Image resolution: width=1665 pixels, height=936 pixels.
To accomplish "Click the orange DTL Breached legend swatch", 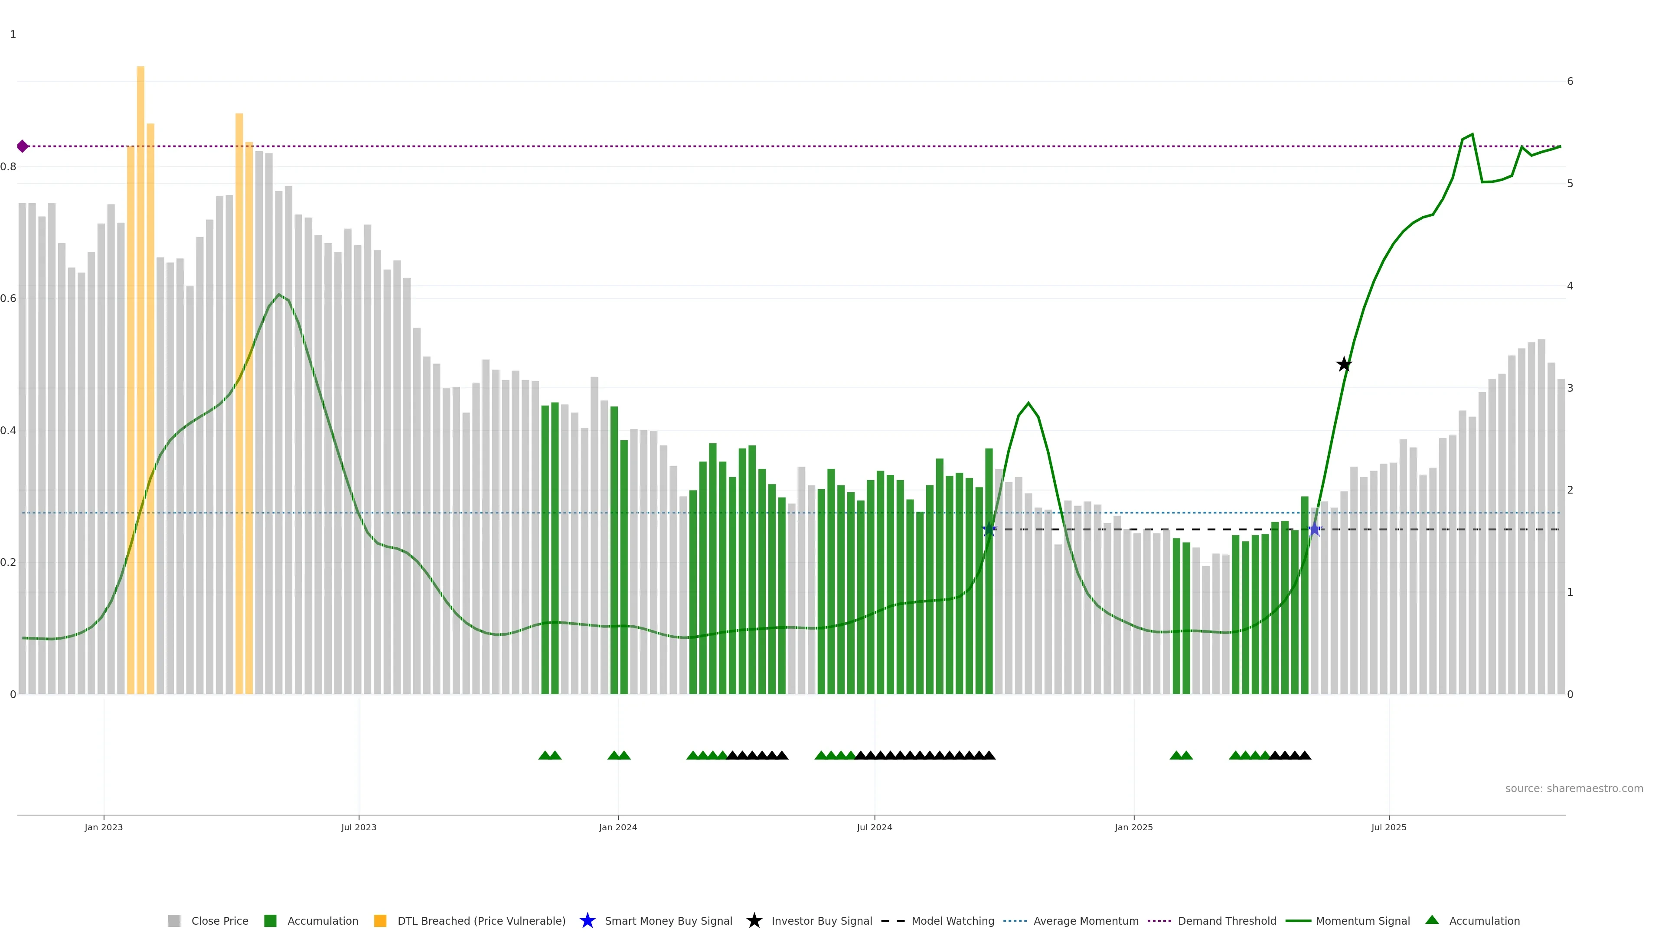I will (380, 921).
